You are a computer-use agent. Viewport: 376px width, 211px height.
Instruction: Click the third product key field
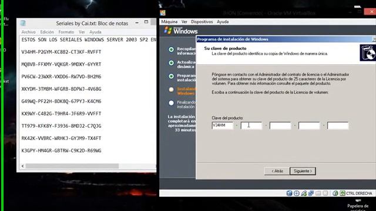(x=280, y=125)
